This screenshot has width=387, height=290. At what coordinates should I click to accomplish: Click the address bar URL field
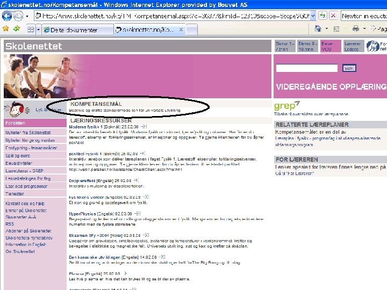(x=172, y=16)
